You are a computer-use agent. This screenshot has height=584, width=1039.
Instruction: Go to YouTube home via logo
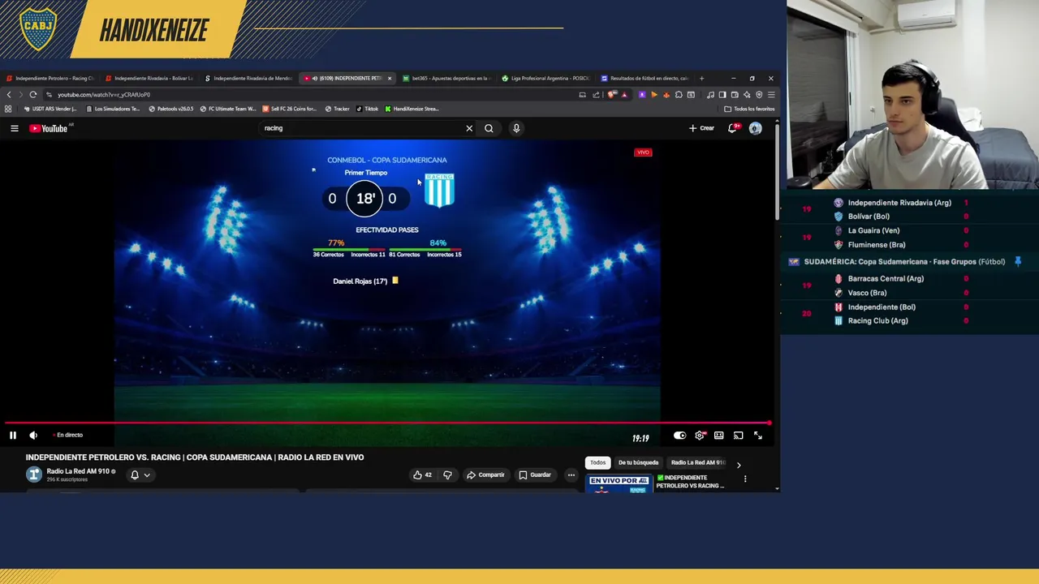49,128
